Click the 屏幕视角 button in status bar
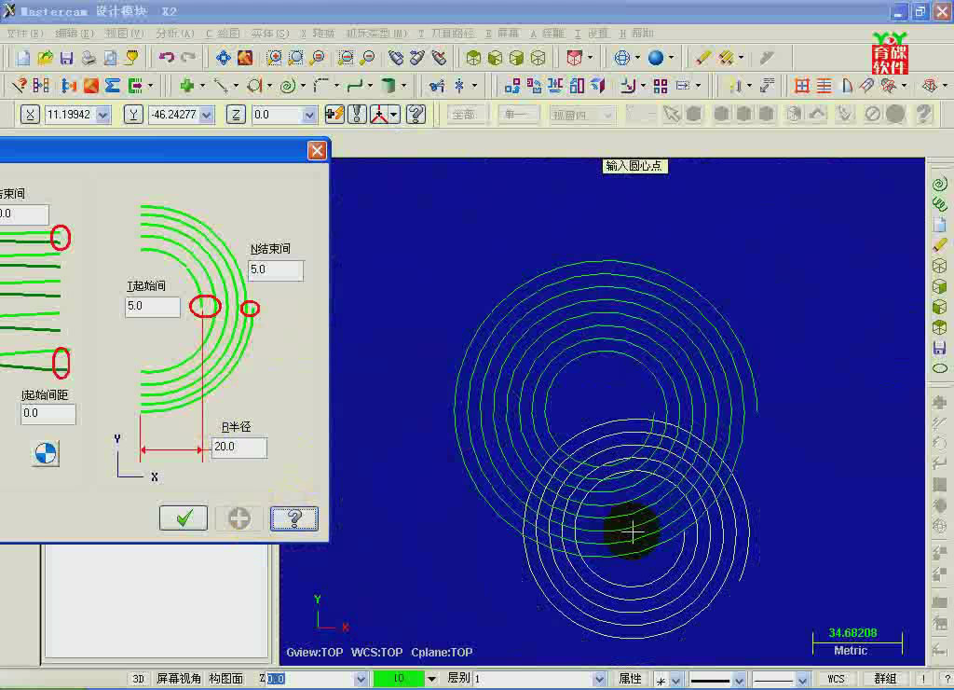The height and width of the screenshot is (690, 954). [x=179, y=679]
